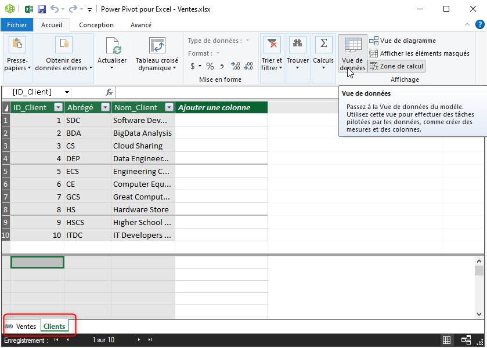Image resolution: width=487 pixels, height=348 pixels.
Task: Select grid view icon in status bar
Action: [x=446, y=340]
